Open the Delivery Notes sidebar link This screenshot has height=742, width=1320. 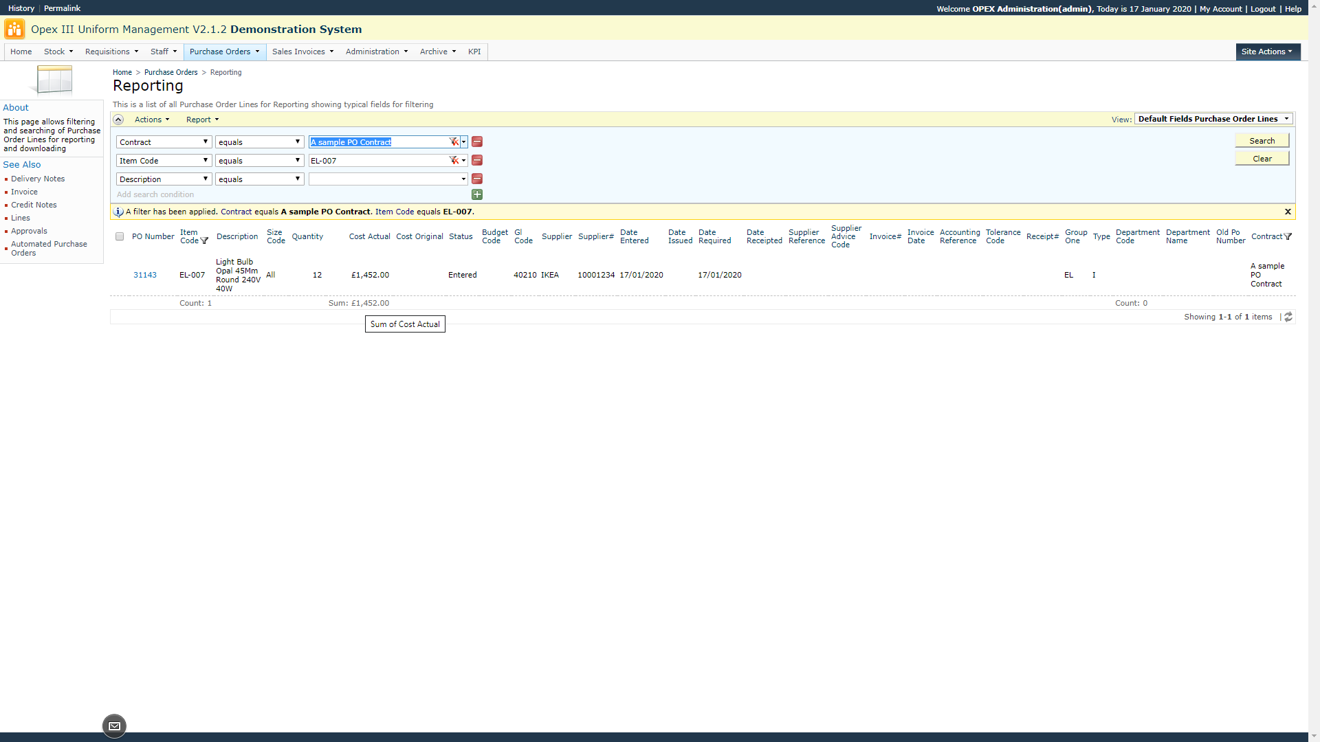click(x=38, y=179)
